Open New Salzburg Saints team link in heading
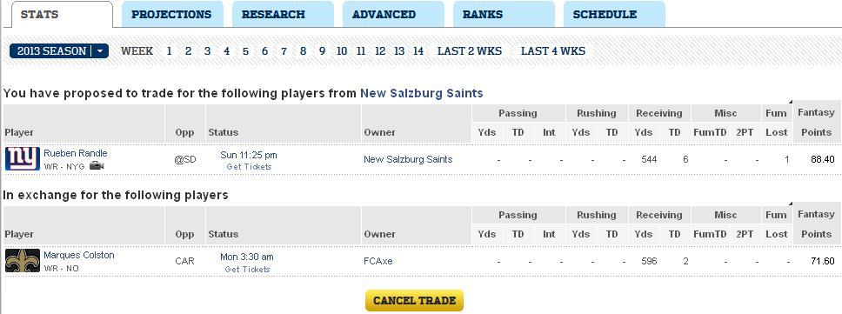 point(422,93)
